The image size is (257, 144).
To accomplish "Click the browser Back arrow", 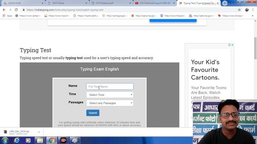I will click(x=4, y=10).
